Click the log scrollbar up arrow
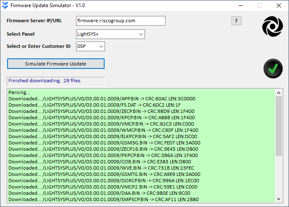 click(x=278, y=93)
